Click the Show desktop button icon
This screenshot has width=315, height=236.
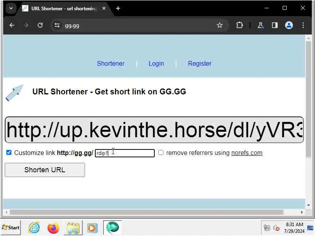(x=310, y=228)
